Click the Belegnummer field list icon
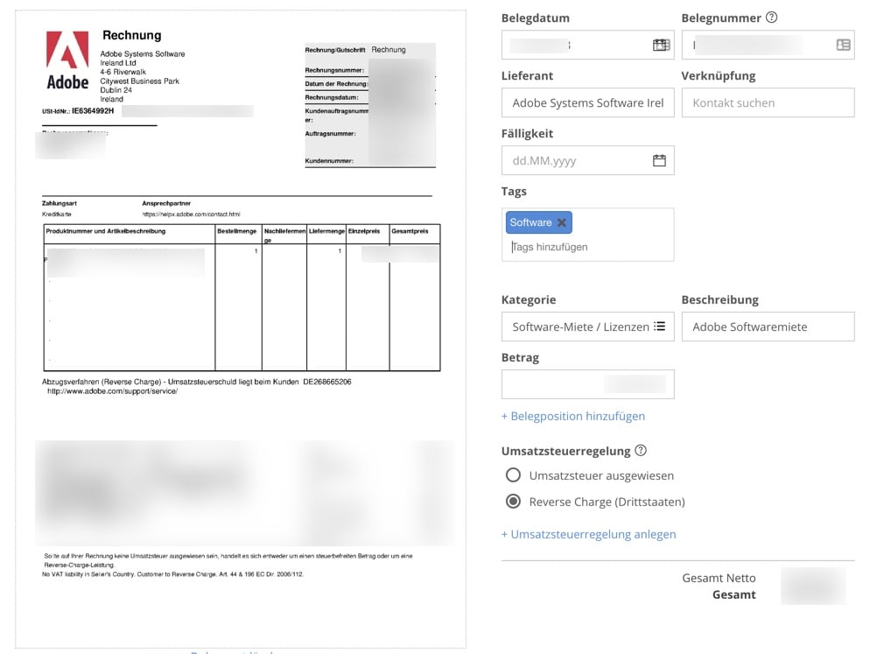Screen dimensions: 870x654 [843, 45]
